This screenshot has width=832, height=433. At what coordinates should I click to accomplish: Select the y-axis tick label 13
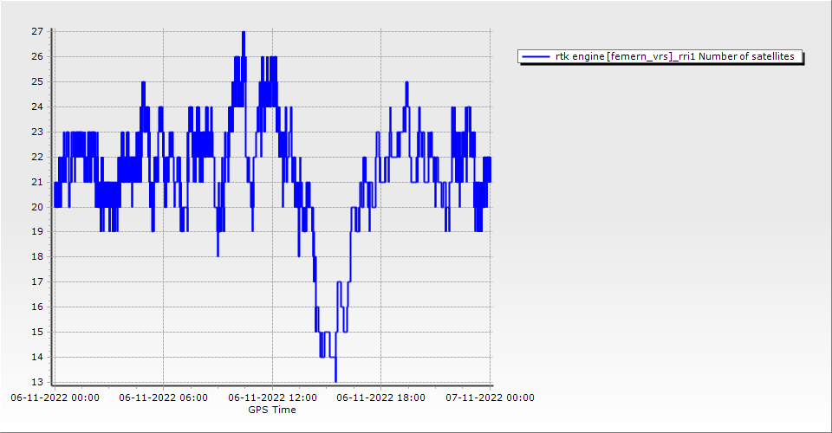tap(37, 382)
